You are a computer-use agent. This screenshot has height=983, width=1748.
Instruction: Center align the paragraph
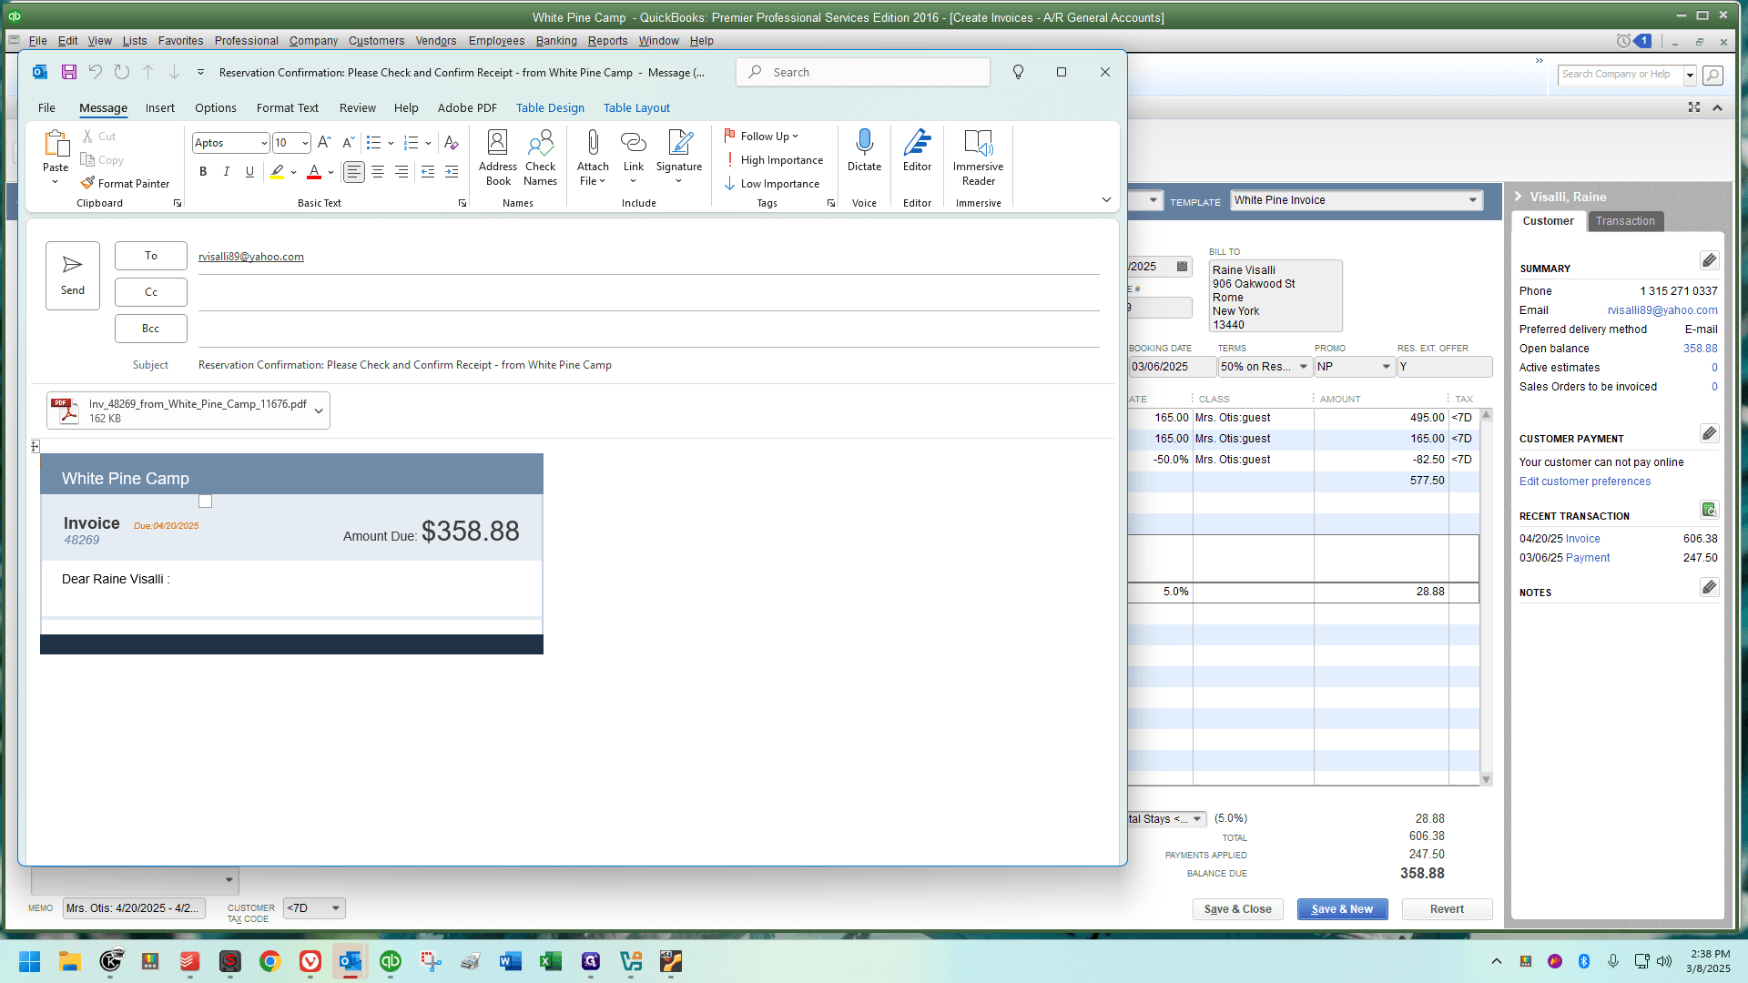click(x=378, y=171)
